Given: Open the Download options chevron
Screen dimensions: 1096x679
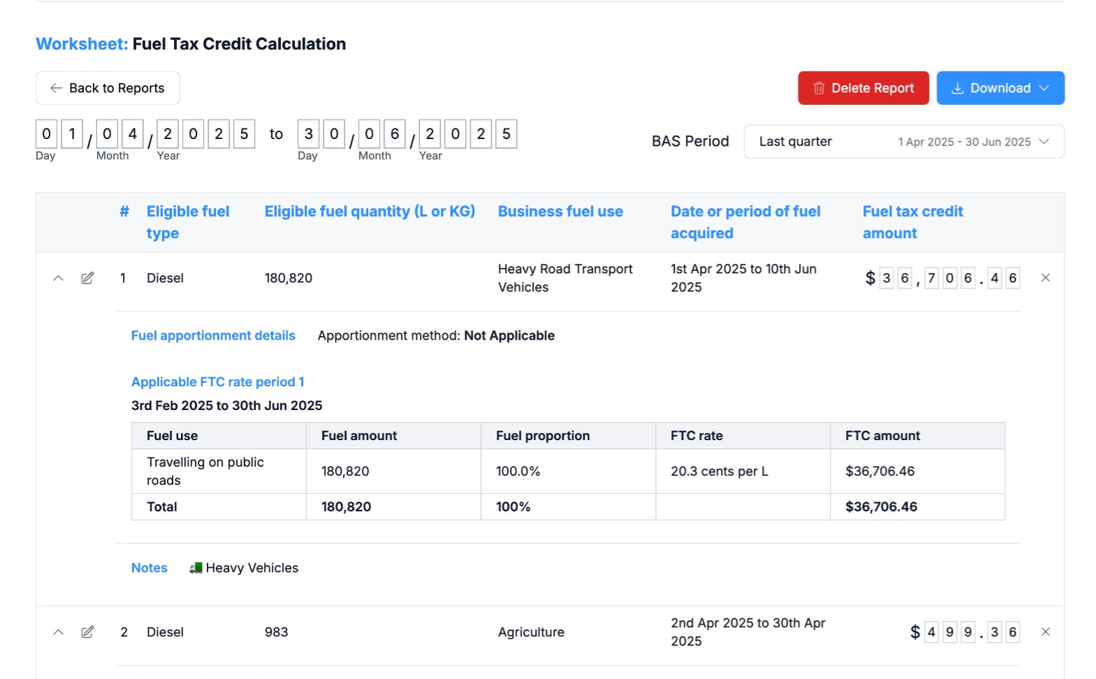Looking at the screenshot, I should point(1044,88).
